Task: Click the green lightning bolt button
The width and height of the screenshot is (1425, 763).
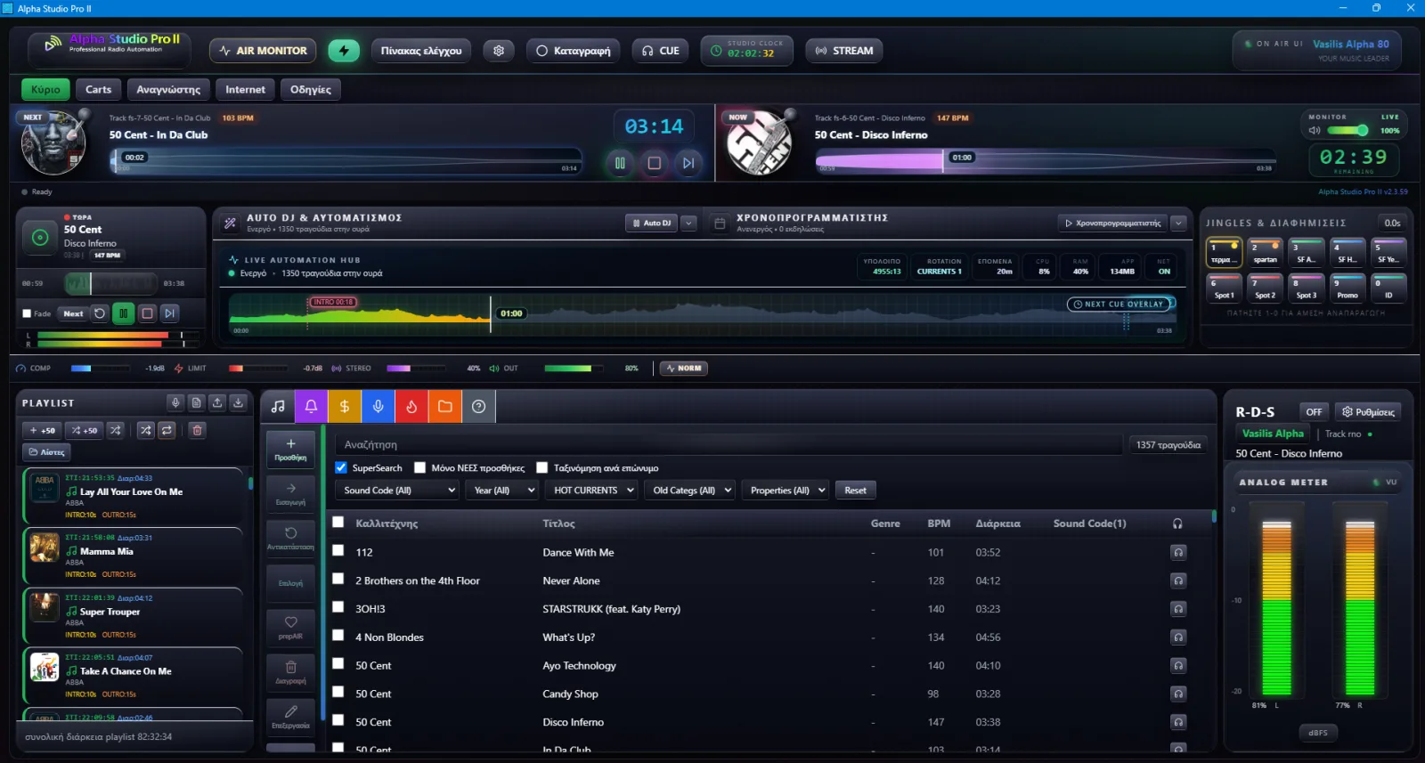Action: click(x=344, y=51)
